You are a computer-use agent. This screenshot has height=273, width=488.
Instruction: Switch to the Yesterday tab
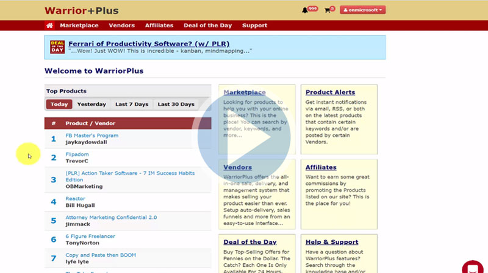pos(91,104)
